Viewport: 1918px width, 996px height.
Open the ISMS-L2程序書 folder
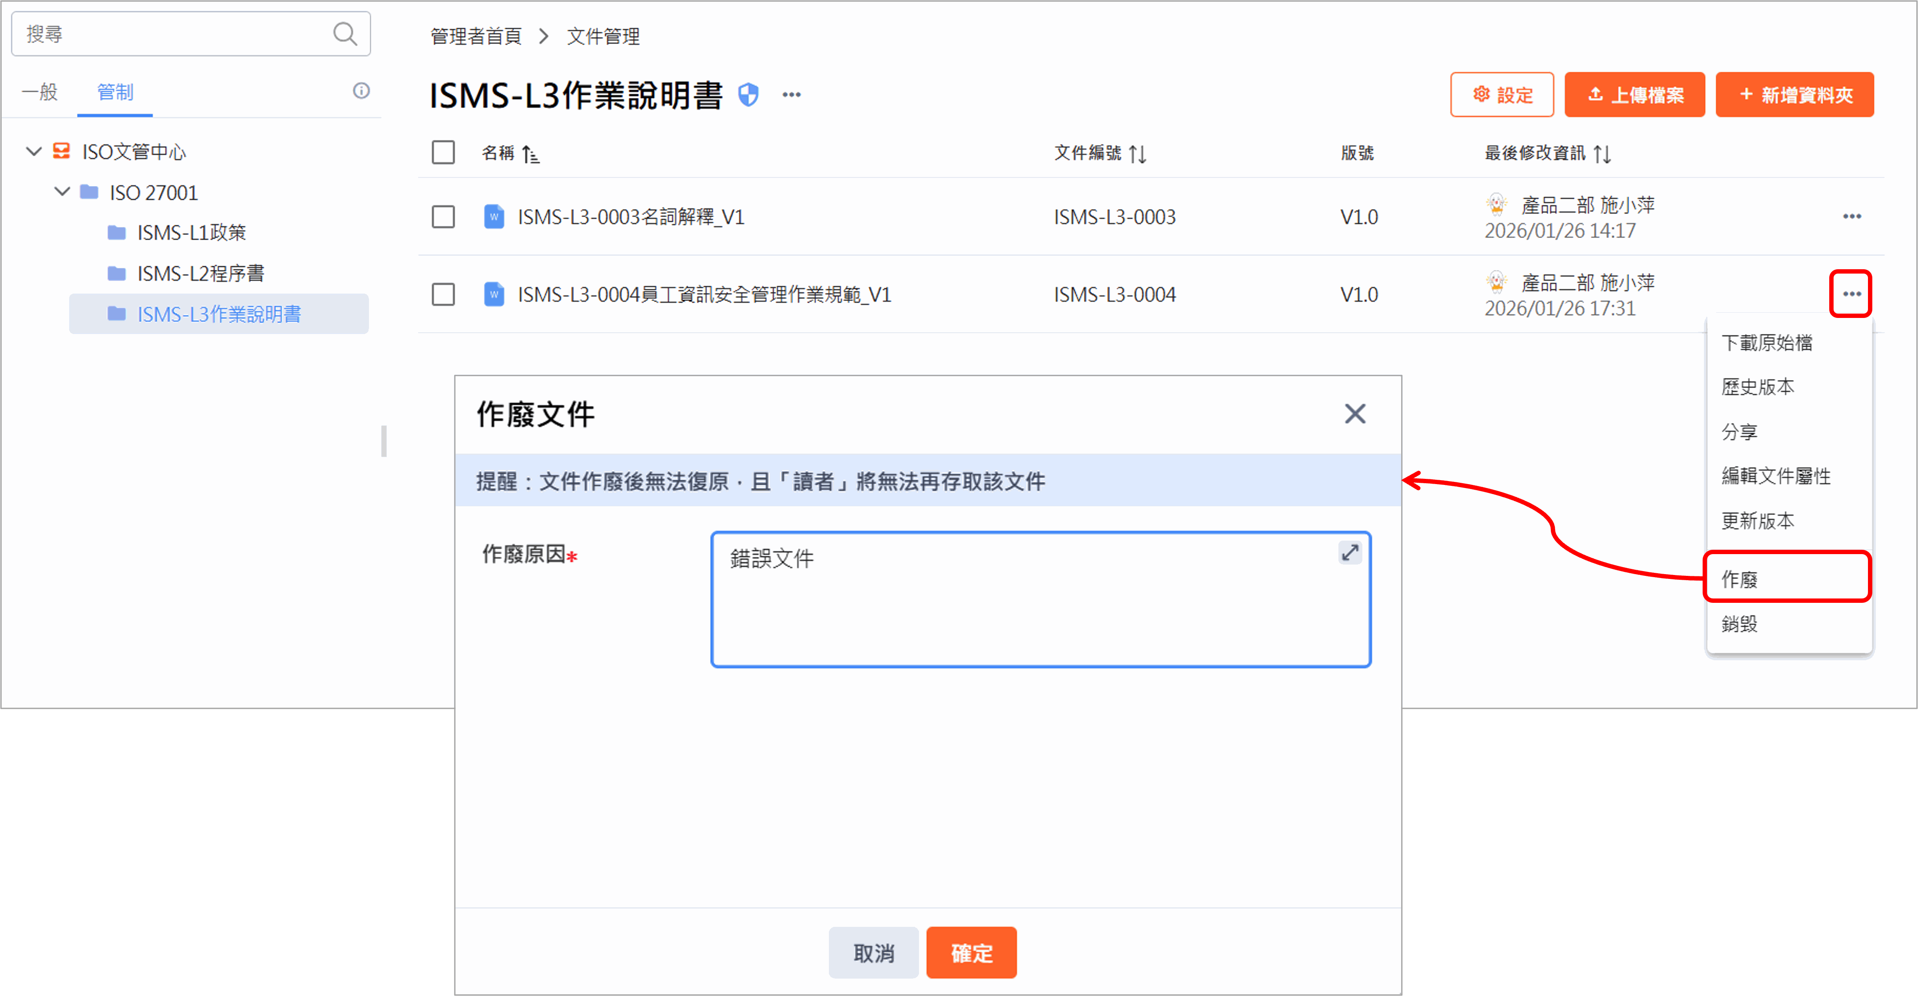point(200,273)
